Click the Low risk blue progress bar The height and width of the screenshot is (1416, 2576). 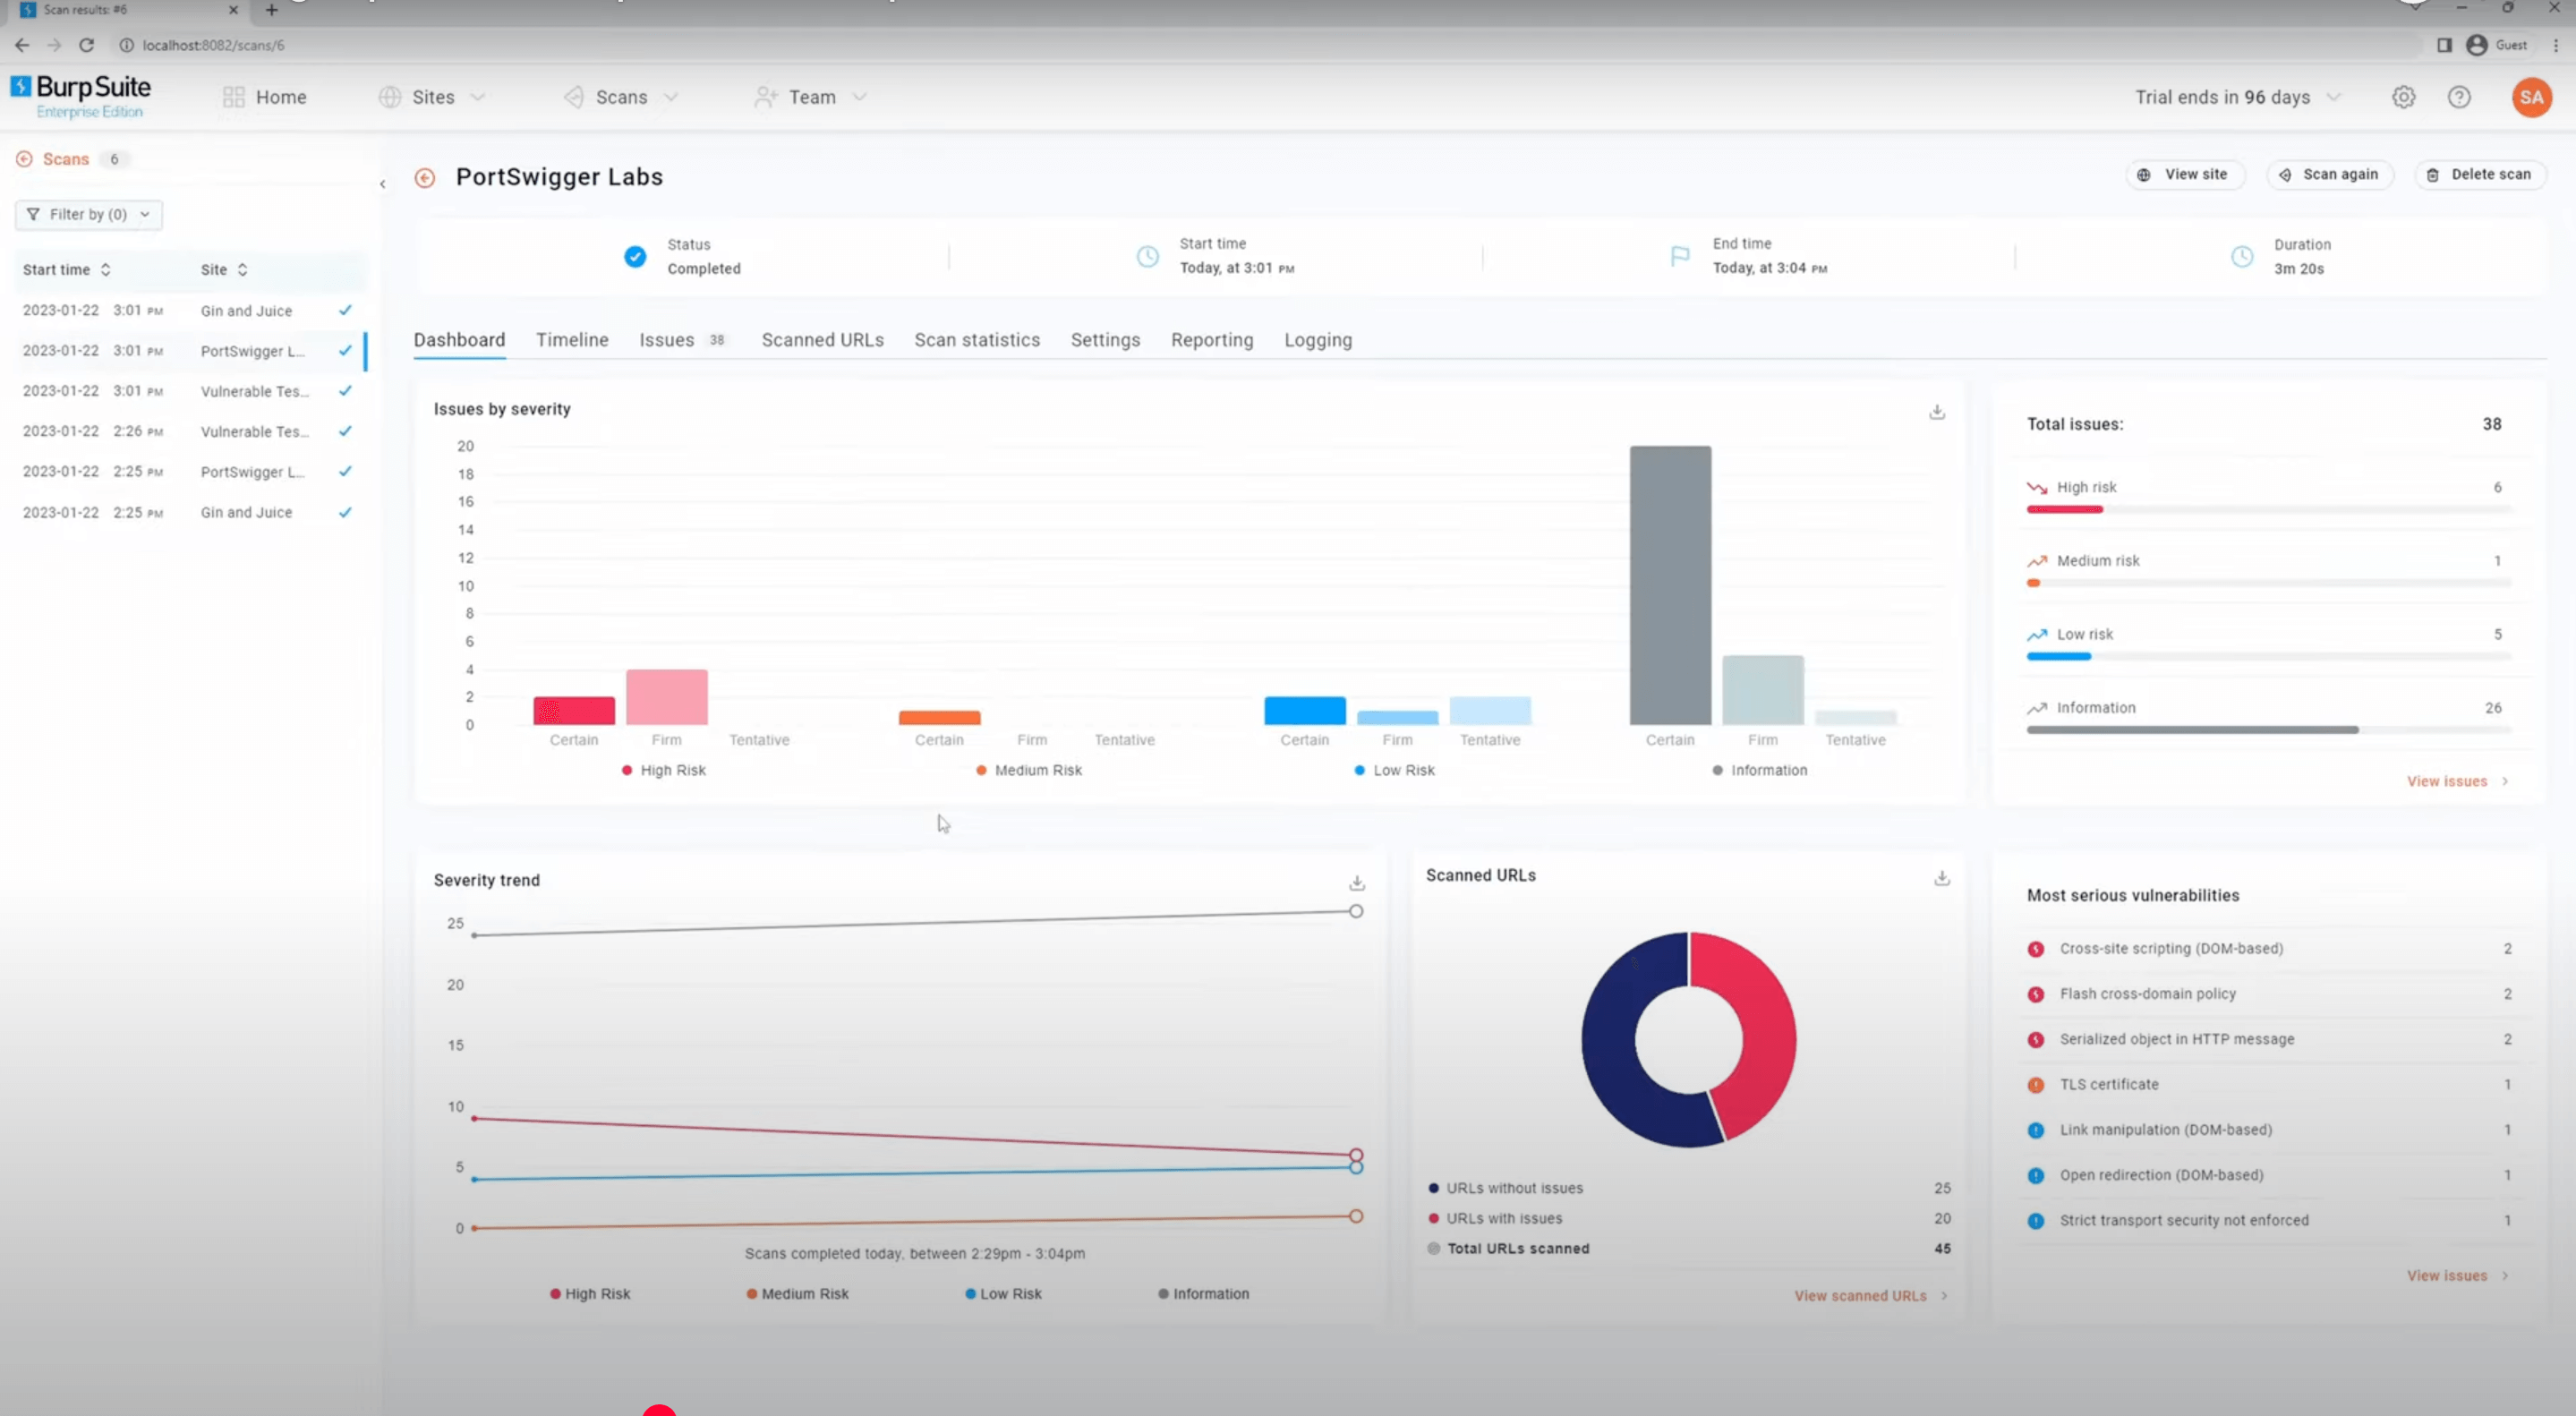pos(2059,657)
